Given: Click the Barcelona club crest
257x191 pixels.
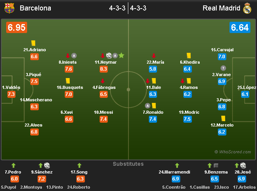Looking at the screenshot, I should click(9, 8).
